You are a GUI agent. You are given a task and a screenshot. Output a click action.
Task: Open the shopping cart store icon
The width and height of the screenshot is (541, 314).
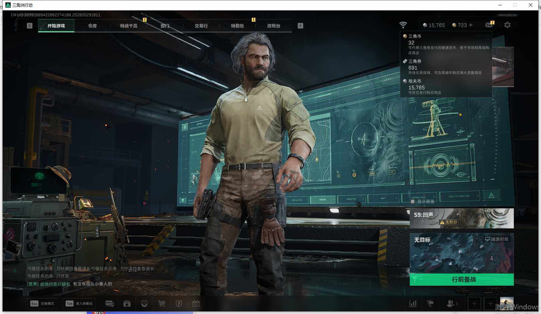point(162,304)
